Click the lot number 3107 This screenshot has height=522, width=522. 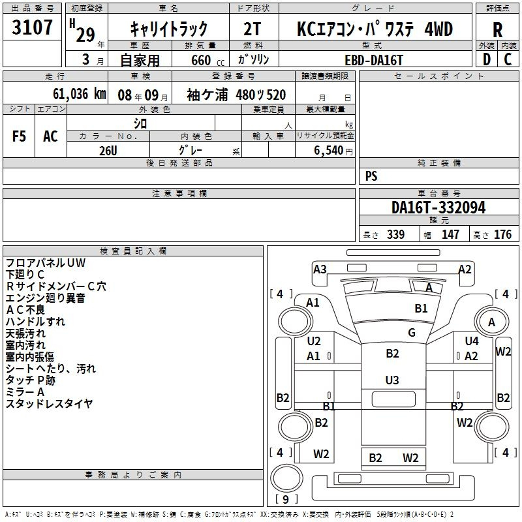tap(33, 27)
